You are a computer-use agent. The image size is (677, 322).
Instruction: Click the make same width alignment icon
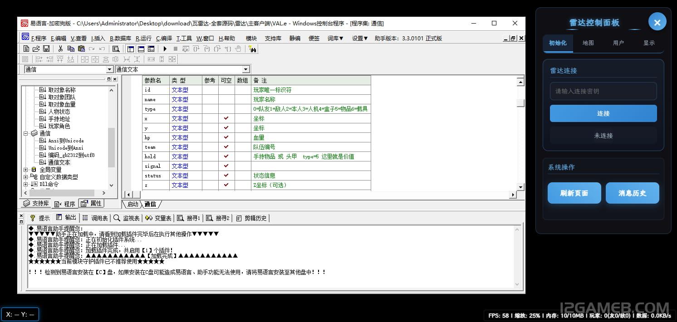[151, 59]
